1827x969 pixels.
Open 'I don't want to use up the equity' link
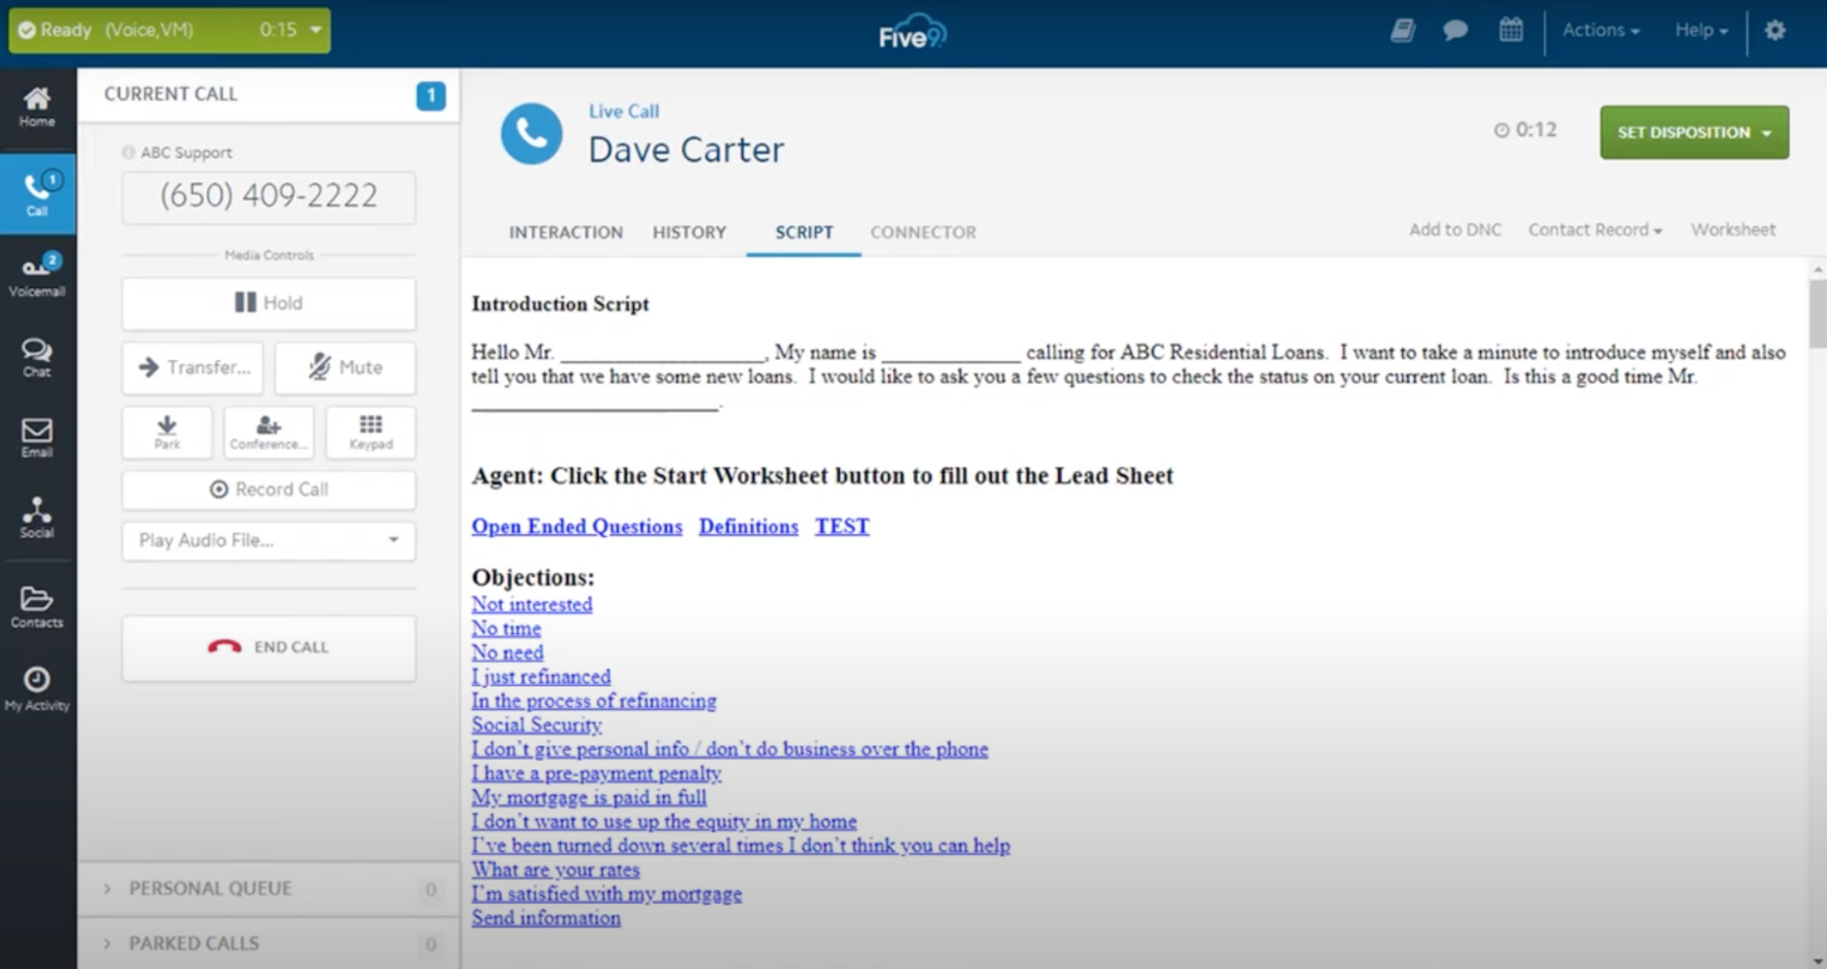[x=664, y=822]
